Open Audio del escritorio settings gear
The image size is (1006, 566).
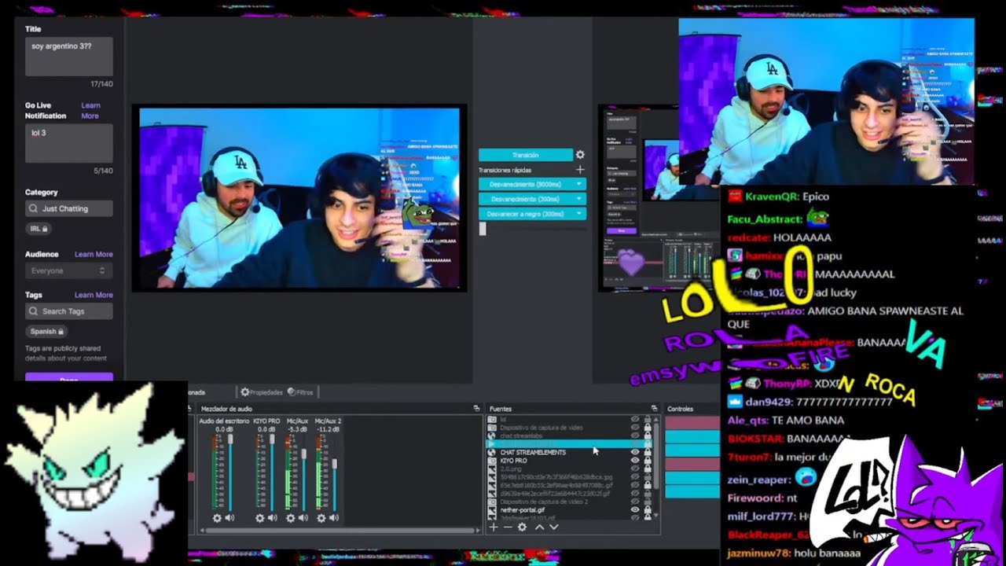pos(217,518)
